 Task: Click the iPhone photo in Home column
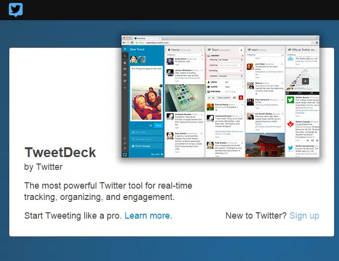pyautogui.click(x=185, y=98)
